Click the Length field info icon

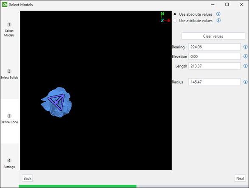point(246,66)
